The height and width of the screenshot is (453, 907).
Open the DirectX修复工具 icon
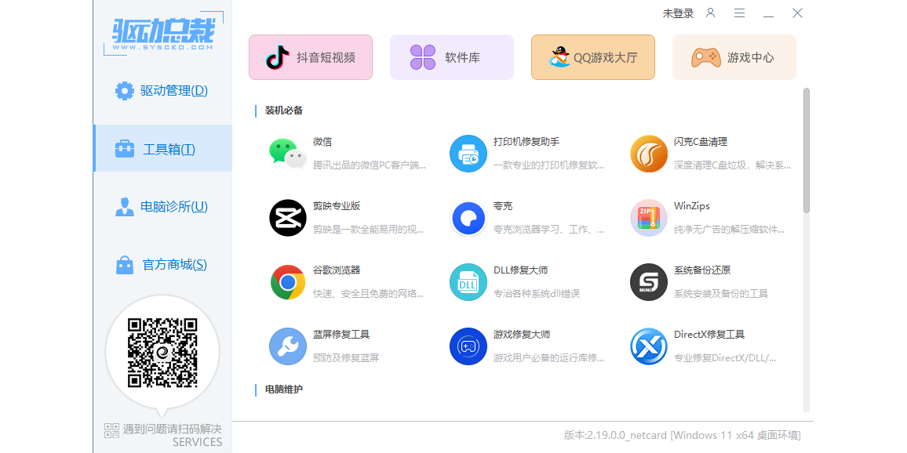coord(648,346)
